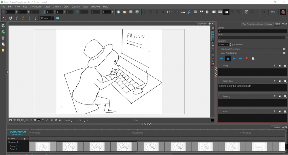
Task: Click the yellow light bulb icon
Action: pyautogui.click(x=3, y=51)
